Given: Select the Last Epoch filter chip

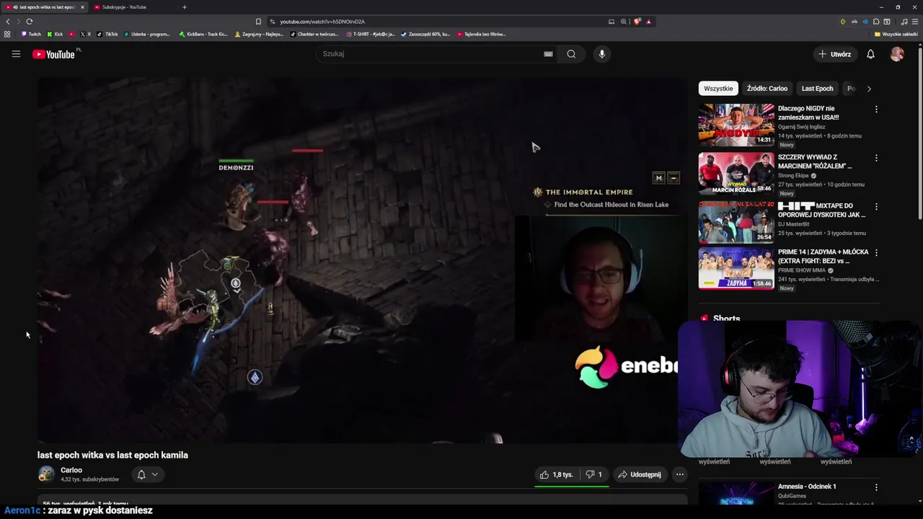Looking at the screenshot, I should (817, 89).
